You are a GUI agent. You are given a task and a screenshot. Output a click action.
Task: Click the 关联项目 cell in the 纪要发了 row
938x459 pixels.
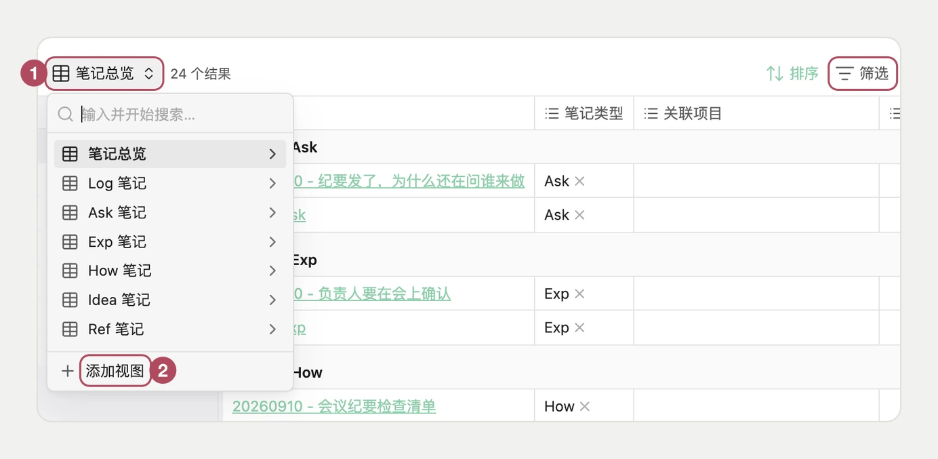click(x=756, y=181)
